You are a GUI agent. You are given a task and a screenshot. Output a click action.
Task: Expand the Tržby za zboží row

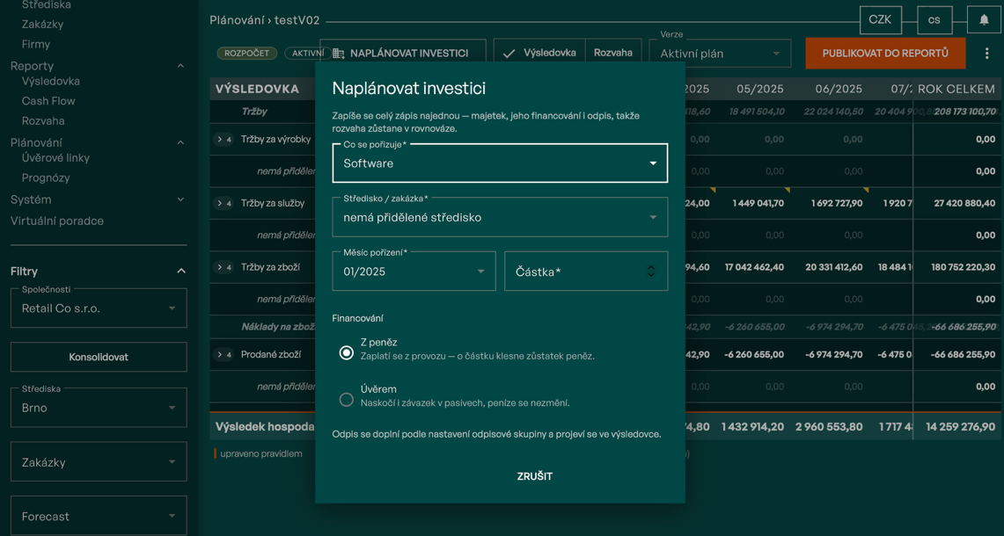(x=224, y=267)
